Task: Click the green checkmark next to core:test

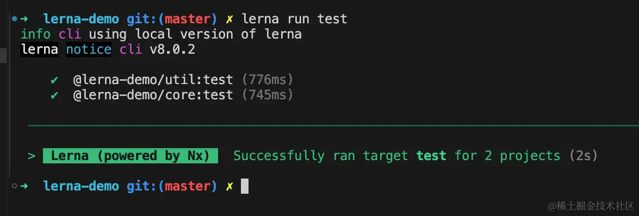Action: [x=54, y=96]
